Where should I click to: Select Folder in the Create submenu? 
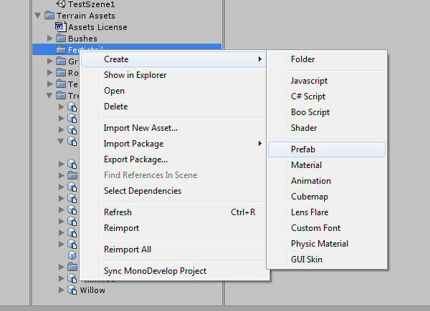point(302,59)
